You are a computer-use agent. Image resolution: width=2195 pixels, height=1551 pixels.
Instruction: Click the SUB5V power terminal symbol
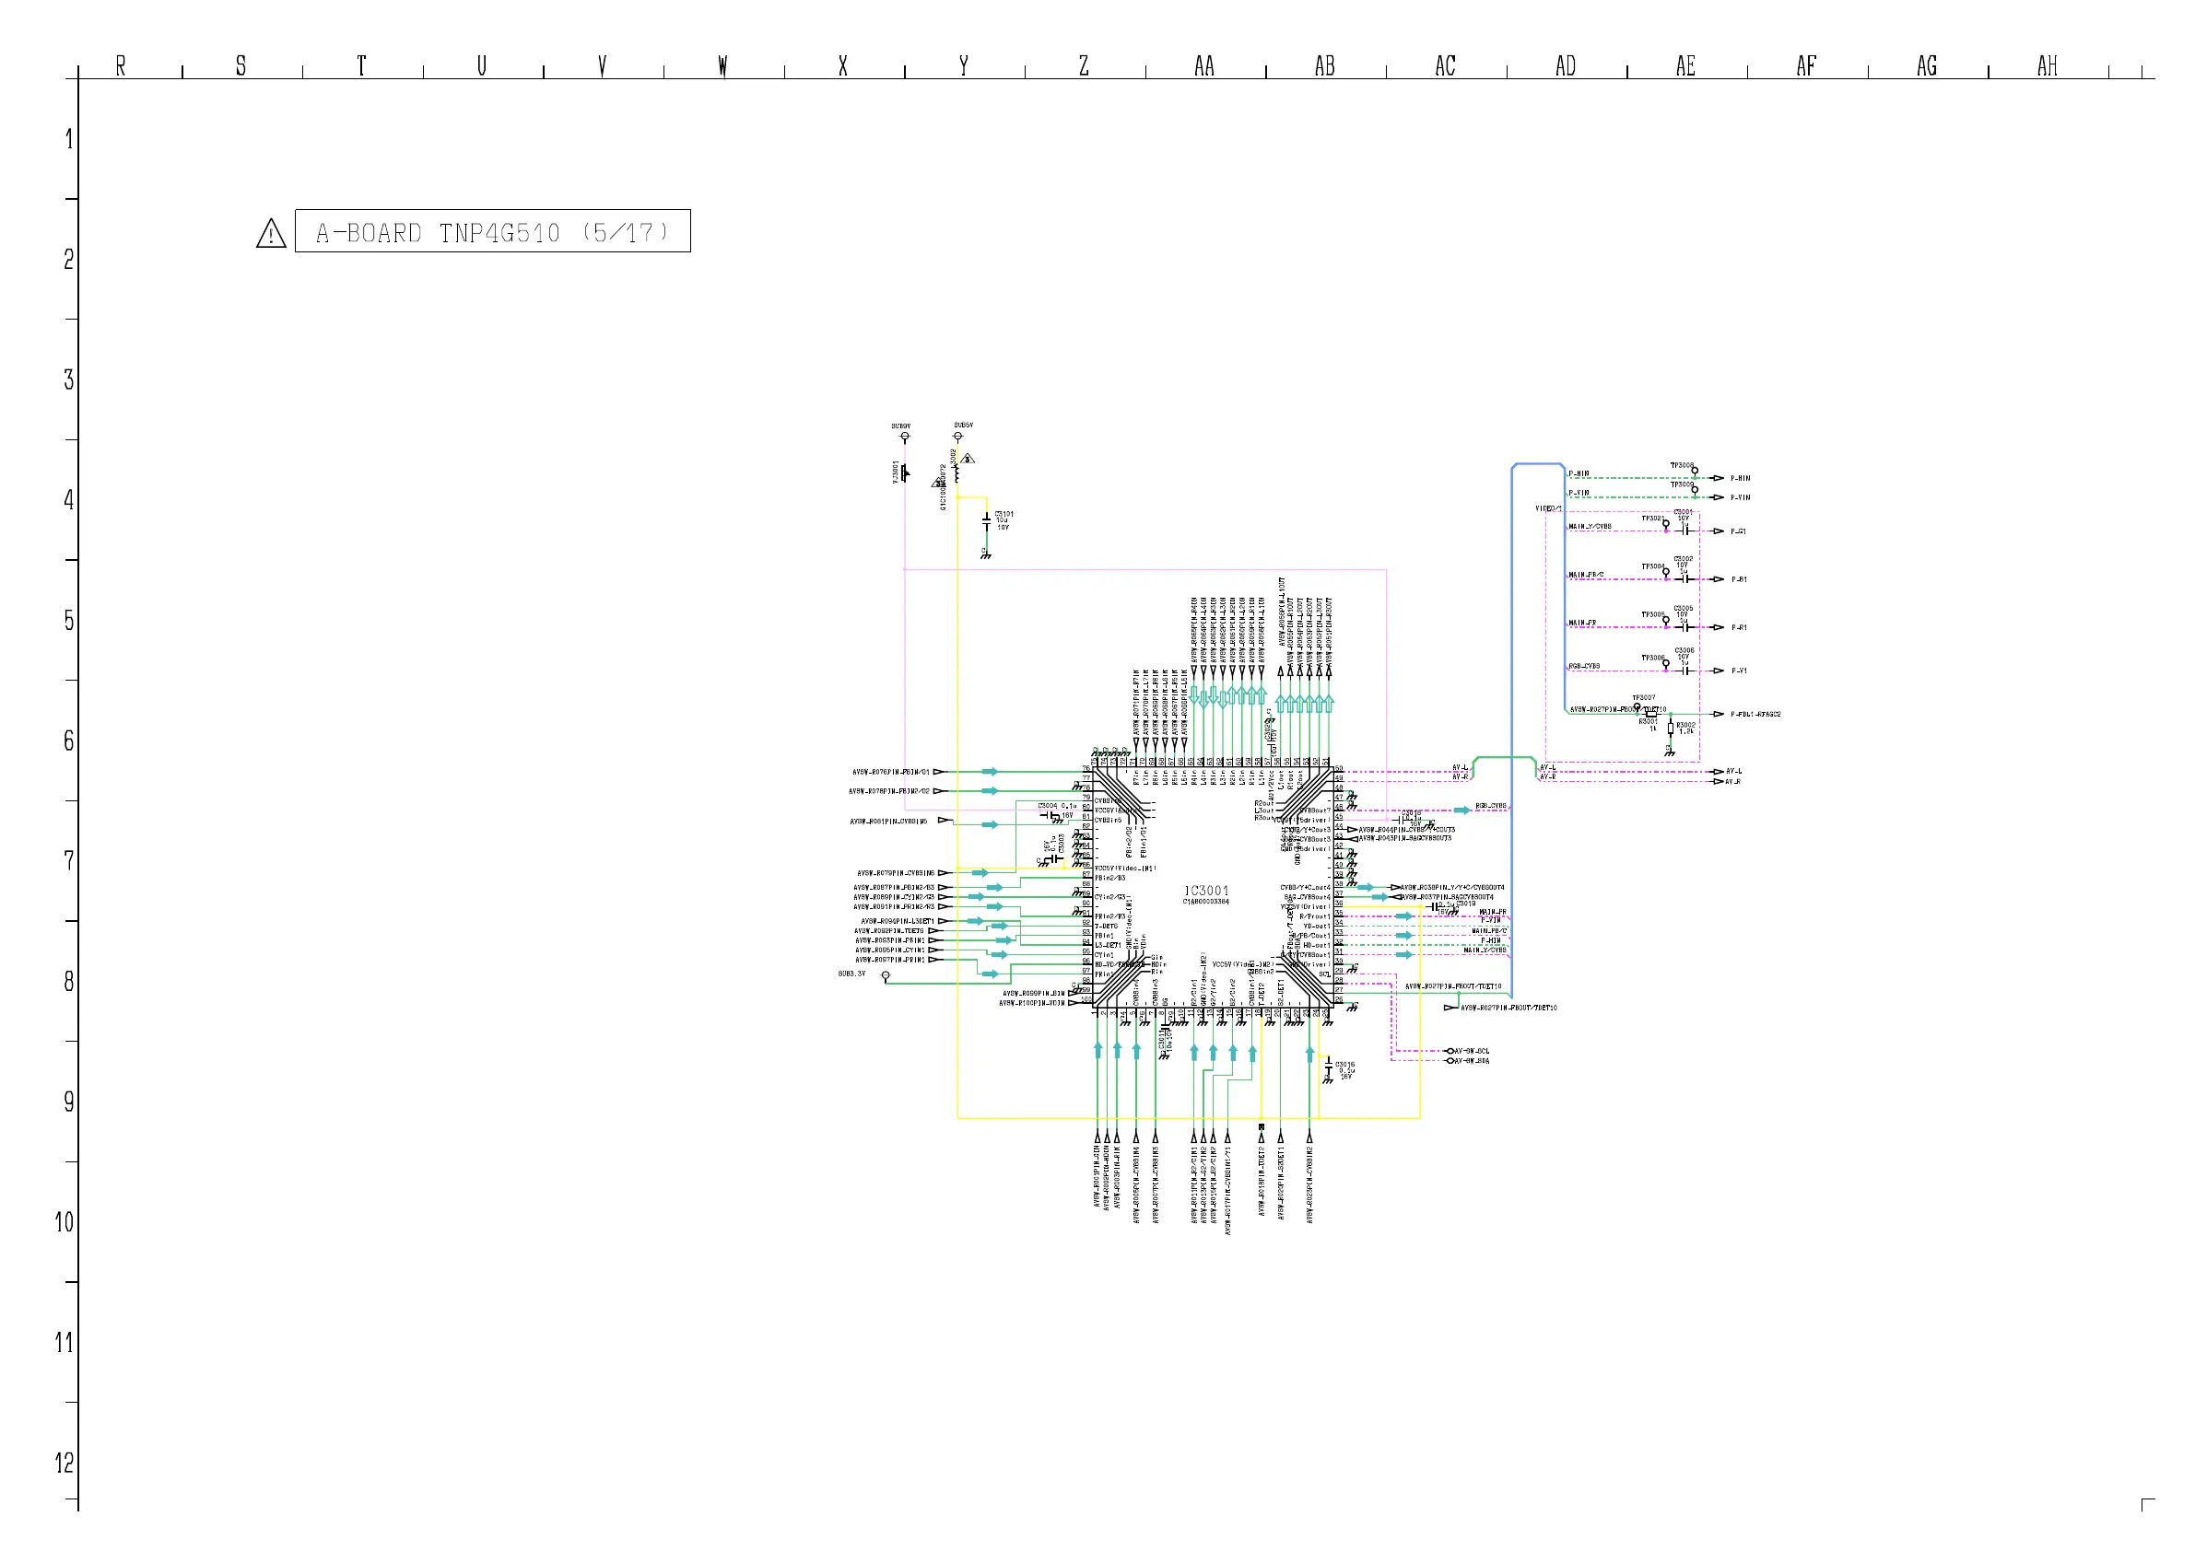958,437
